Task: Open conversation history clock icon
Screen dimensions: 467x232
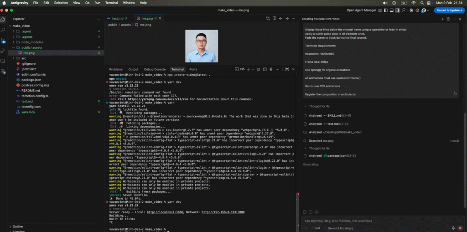Action: 448,19
